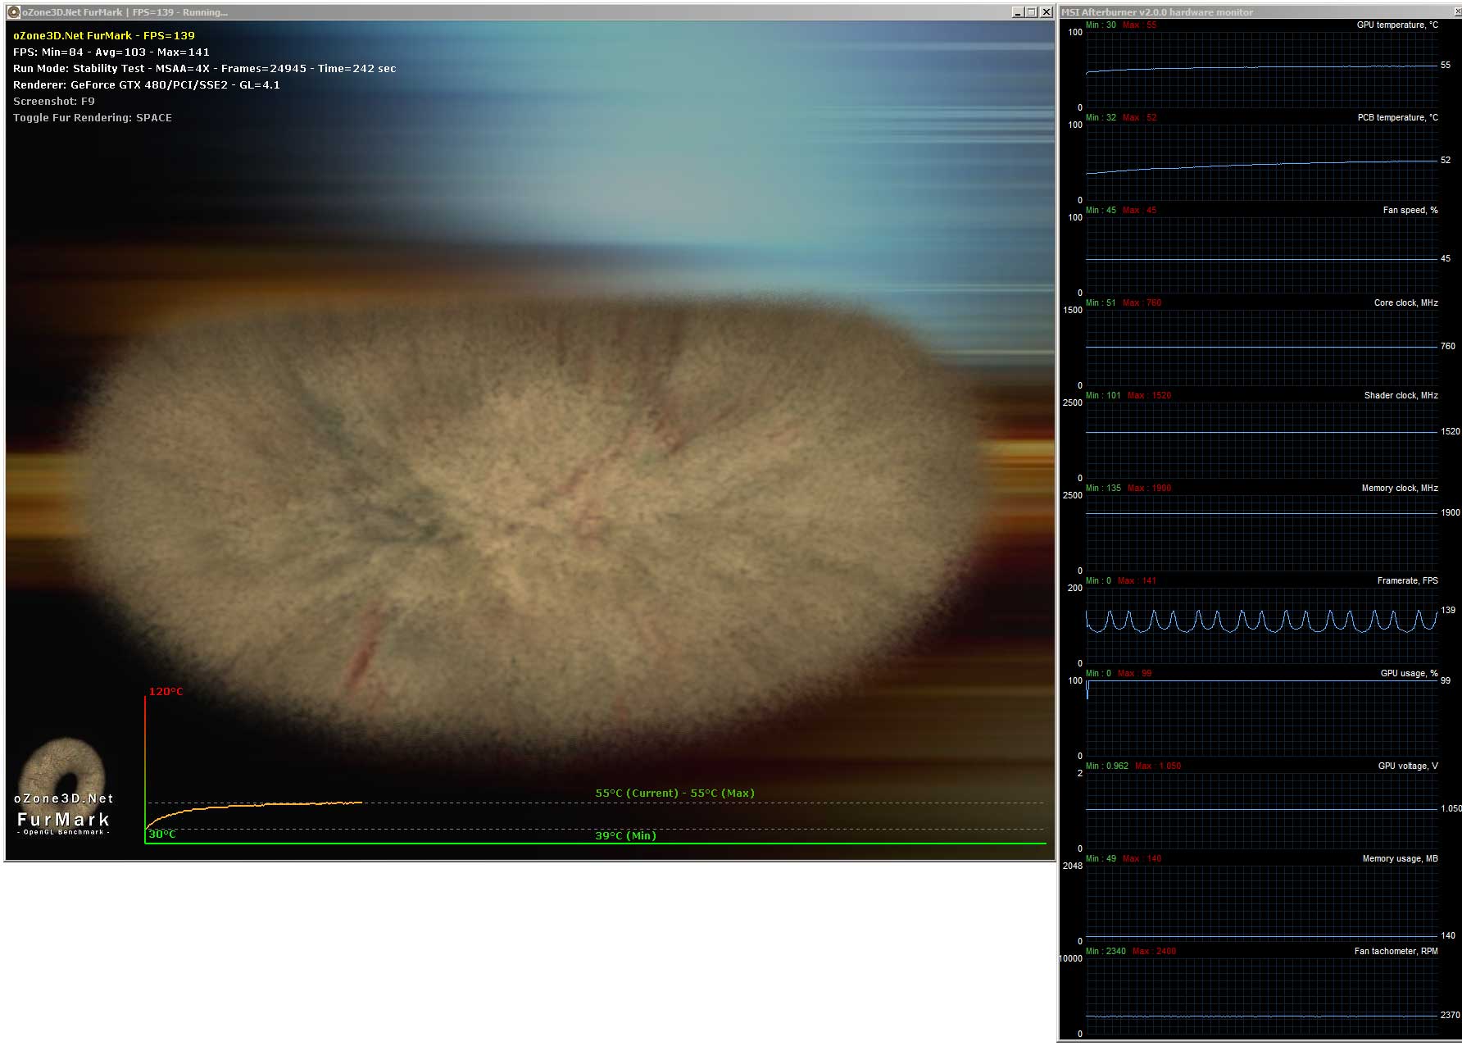1462x1046 pixels.
Task: Close the FurMark stability test window
Action: (x=1046, y=12)
